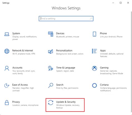Go to Search category heading
This screenshot has height=115, width=132.
(x=60, y=85)
